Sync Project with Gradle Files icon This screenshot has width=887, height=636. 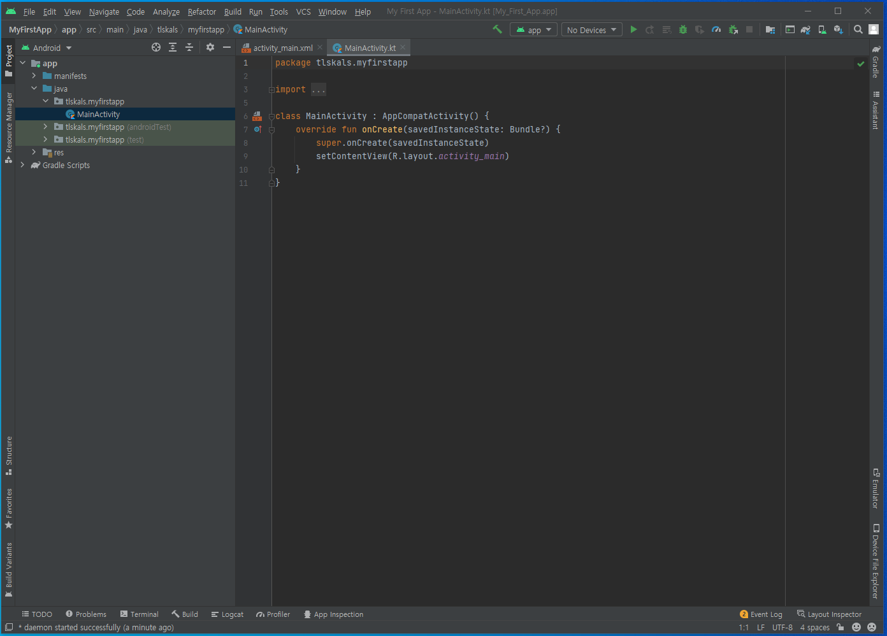(x=806, y=29)
